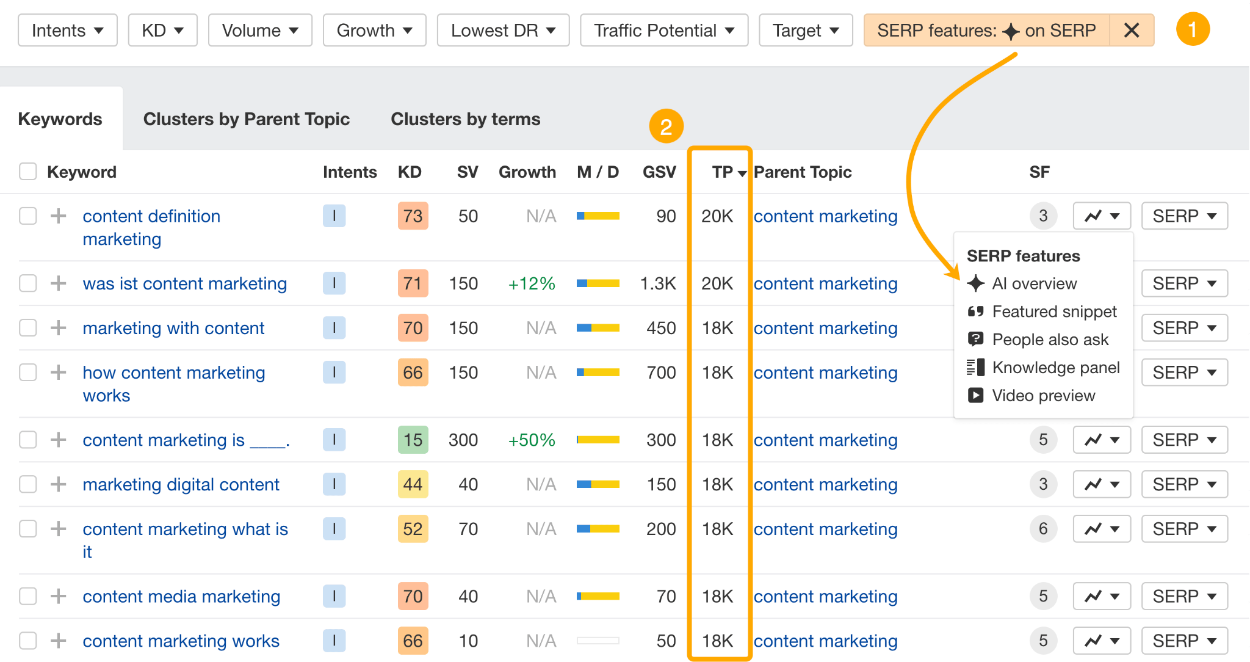Select all keywords via the header checkbox
This screenshot has width=1250, height=662.
[28, 172]
